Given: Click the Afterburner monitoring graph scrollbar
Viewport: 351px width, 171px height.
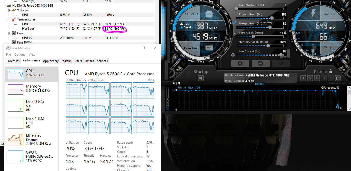Looking at the screenshot, I should 349,99.
